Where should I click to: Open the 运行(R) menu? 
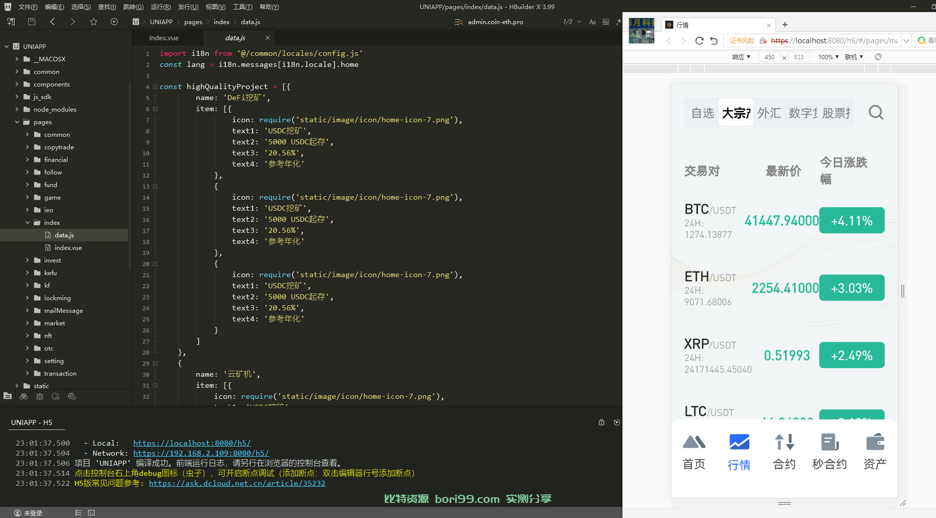tap(161, 7)
